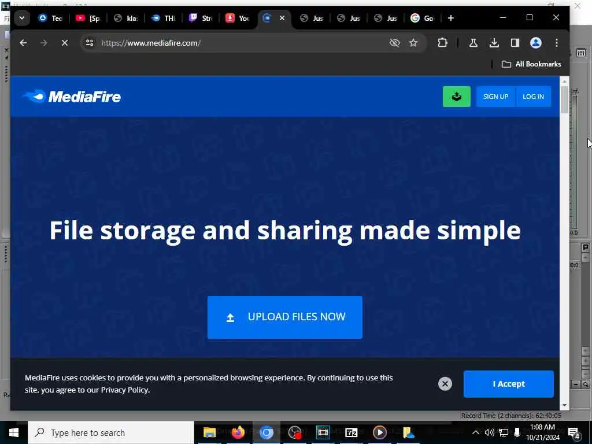The image size is (592, 444).
Task: Open Chrome Labs flask icon
Action: point(473,43)
